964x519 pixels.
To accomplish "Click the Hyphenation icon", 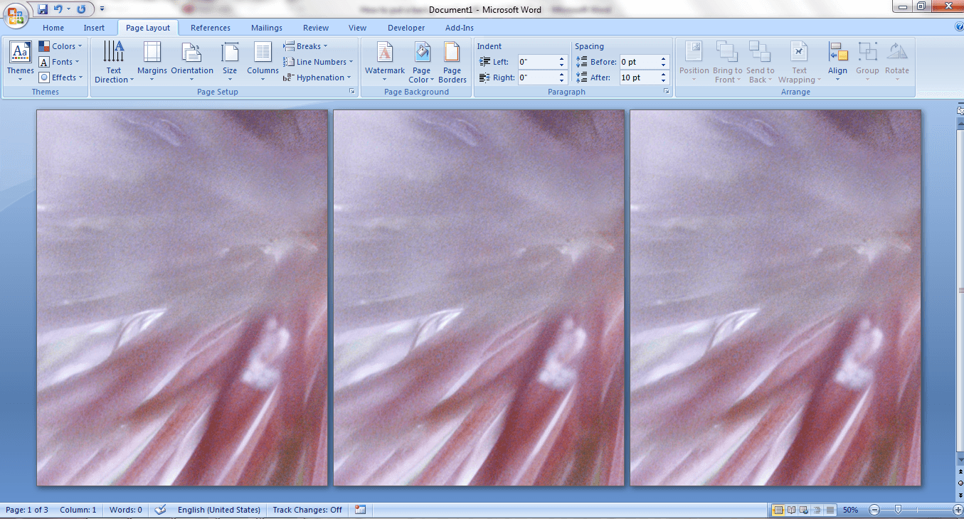I will (316, 77).
